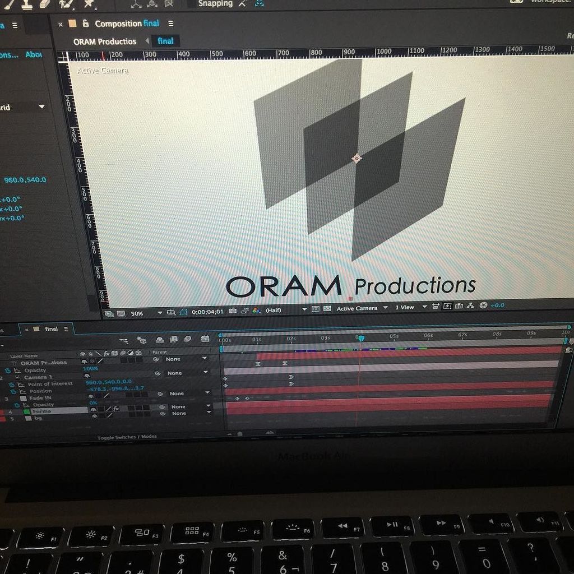The width and height of the screenshot is (574, 574).
Task: Open the magnification ratio popup showing 50%
Action: pyautogui.click(x=137, y=312)
